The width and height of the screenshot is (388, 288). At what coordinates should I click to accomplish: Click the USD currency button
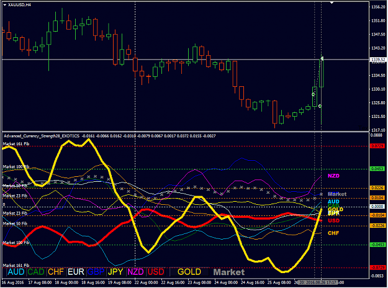156,272
